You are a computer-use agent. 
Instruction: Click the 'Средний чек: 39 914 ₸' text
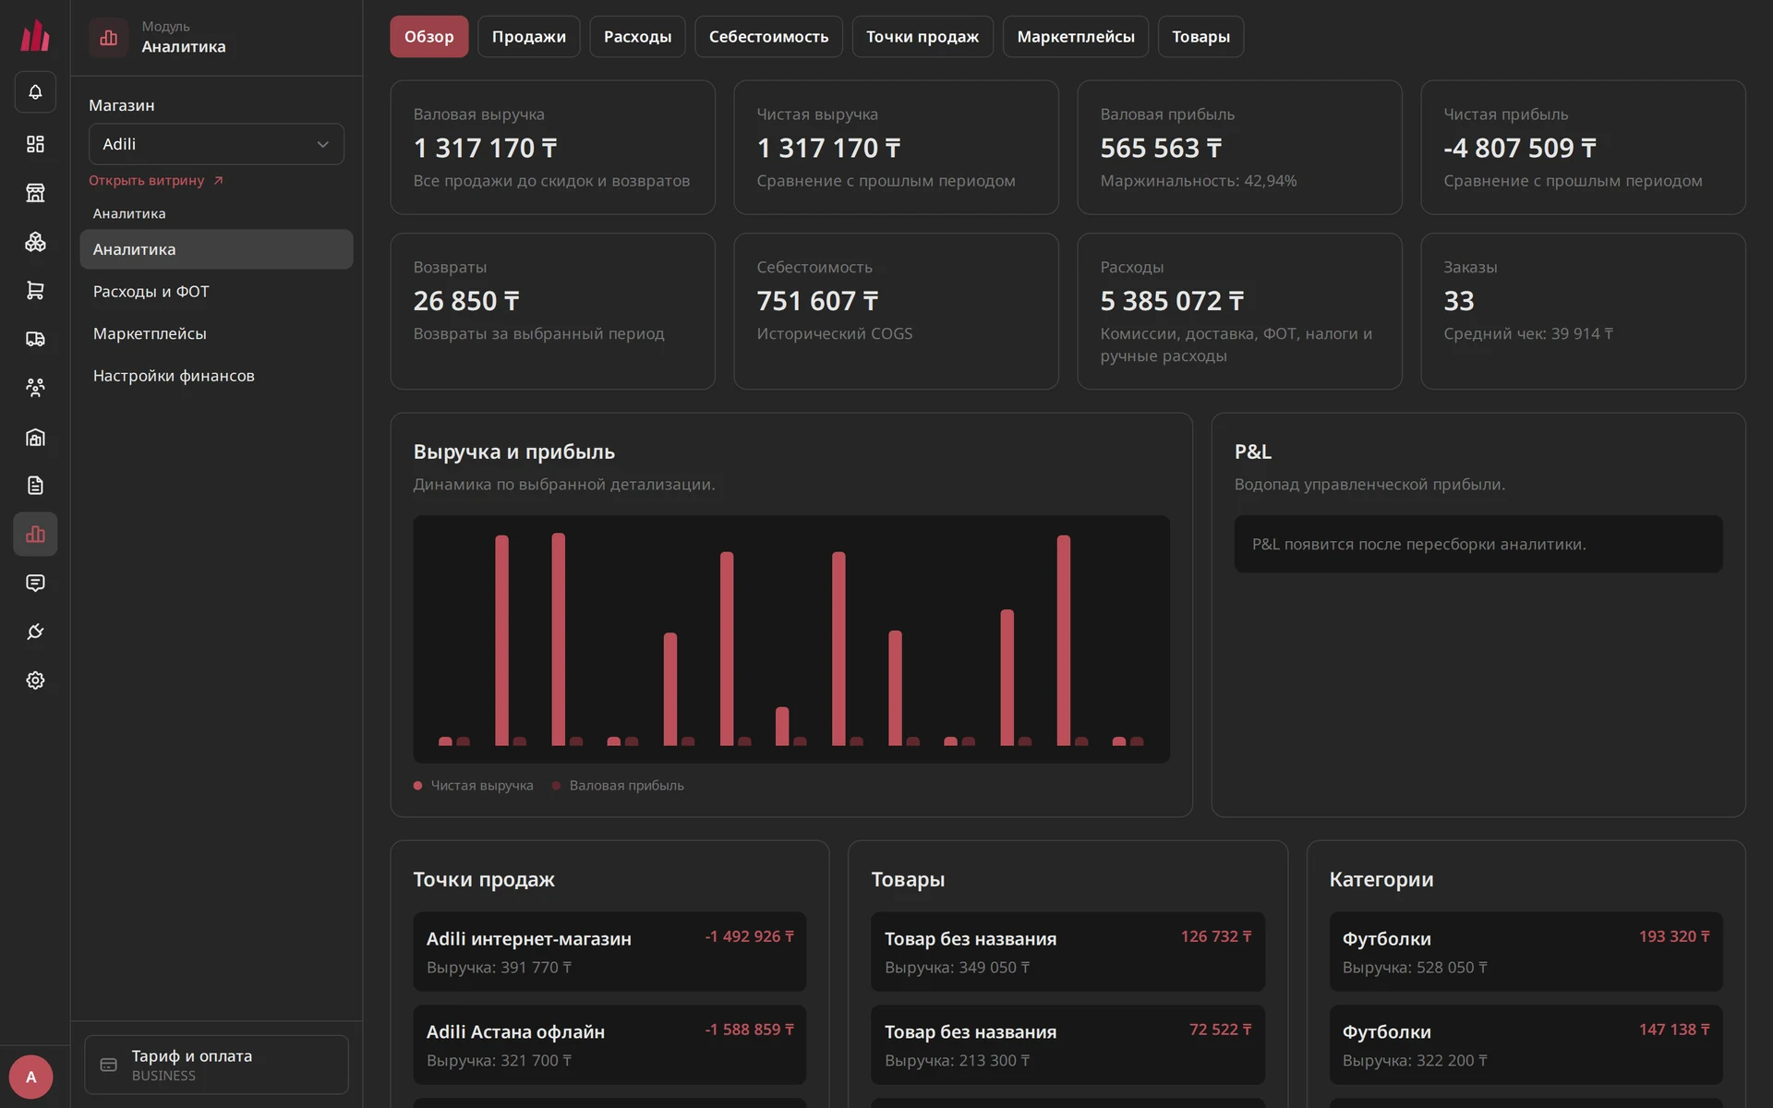pyautogui.click(x=1528, y=334)
